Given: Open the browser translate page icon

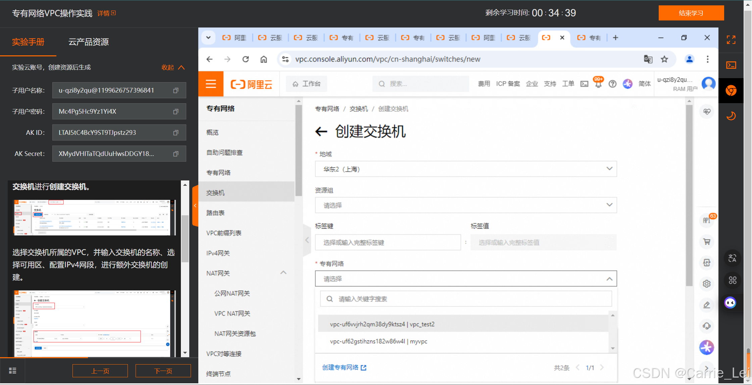Looking at the screenshot, I should tap(648, 59).
